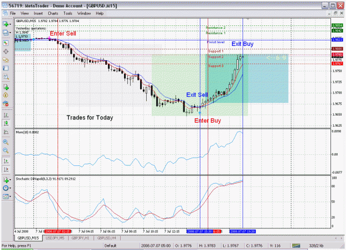
Task: Select the "Exit Buy" chart label
Action: pyautogui.click(x=242, y=44)
